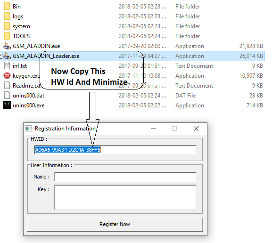Click the 28 KB size cell

pyautogui.click(x=256, y=96)
